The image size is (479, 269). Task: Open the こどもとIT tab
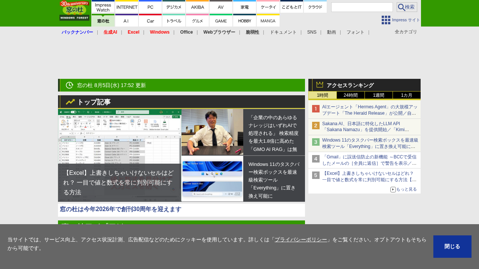292,7
